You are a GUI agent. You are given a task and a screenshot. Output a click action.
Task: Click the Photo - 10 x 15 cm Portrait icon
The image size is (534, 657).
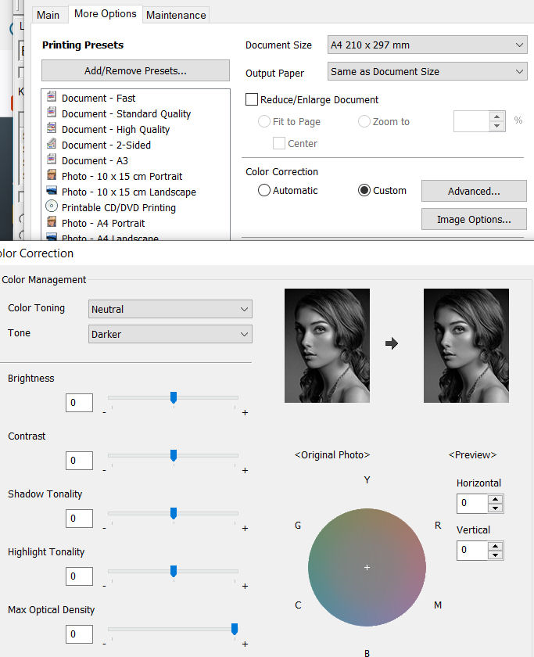52,176
